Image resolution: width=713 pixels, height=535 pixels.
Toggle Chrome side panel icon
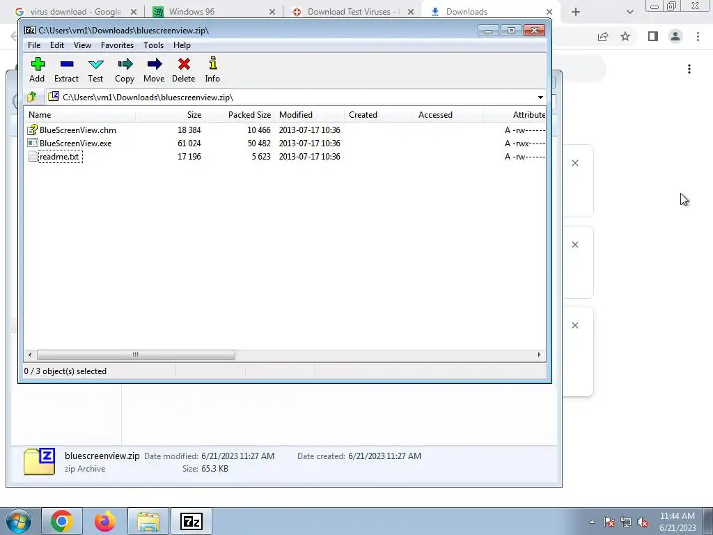click(x=653, y=36)
